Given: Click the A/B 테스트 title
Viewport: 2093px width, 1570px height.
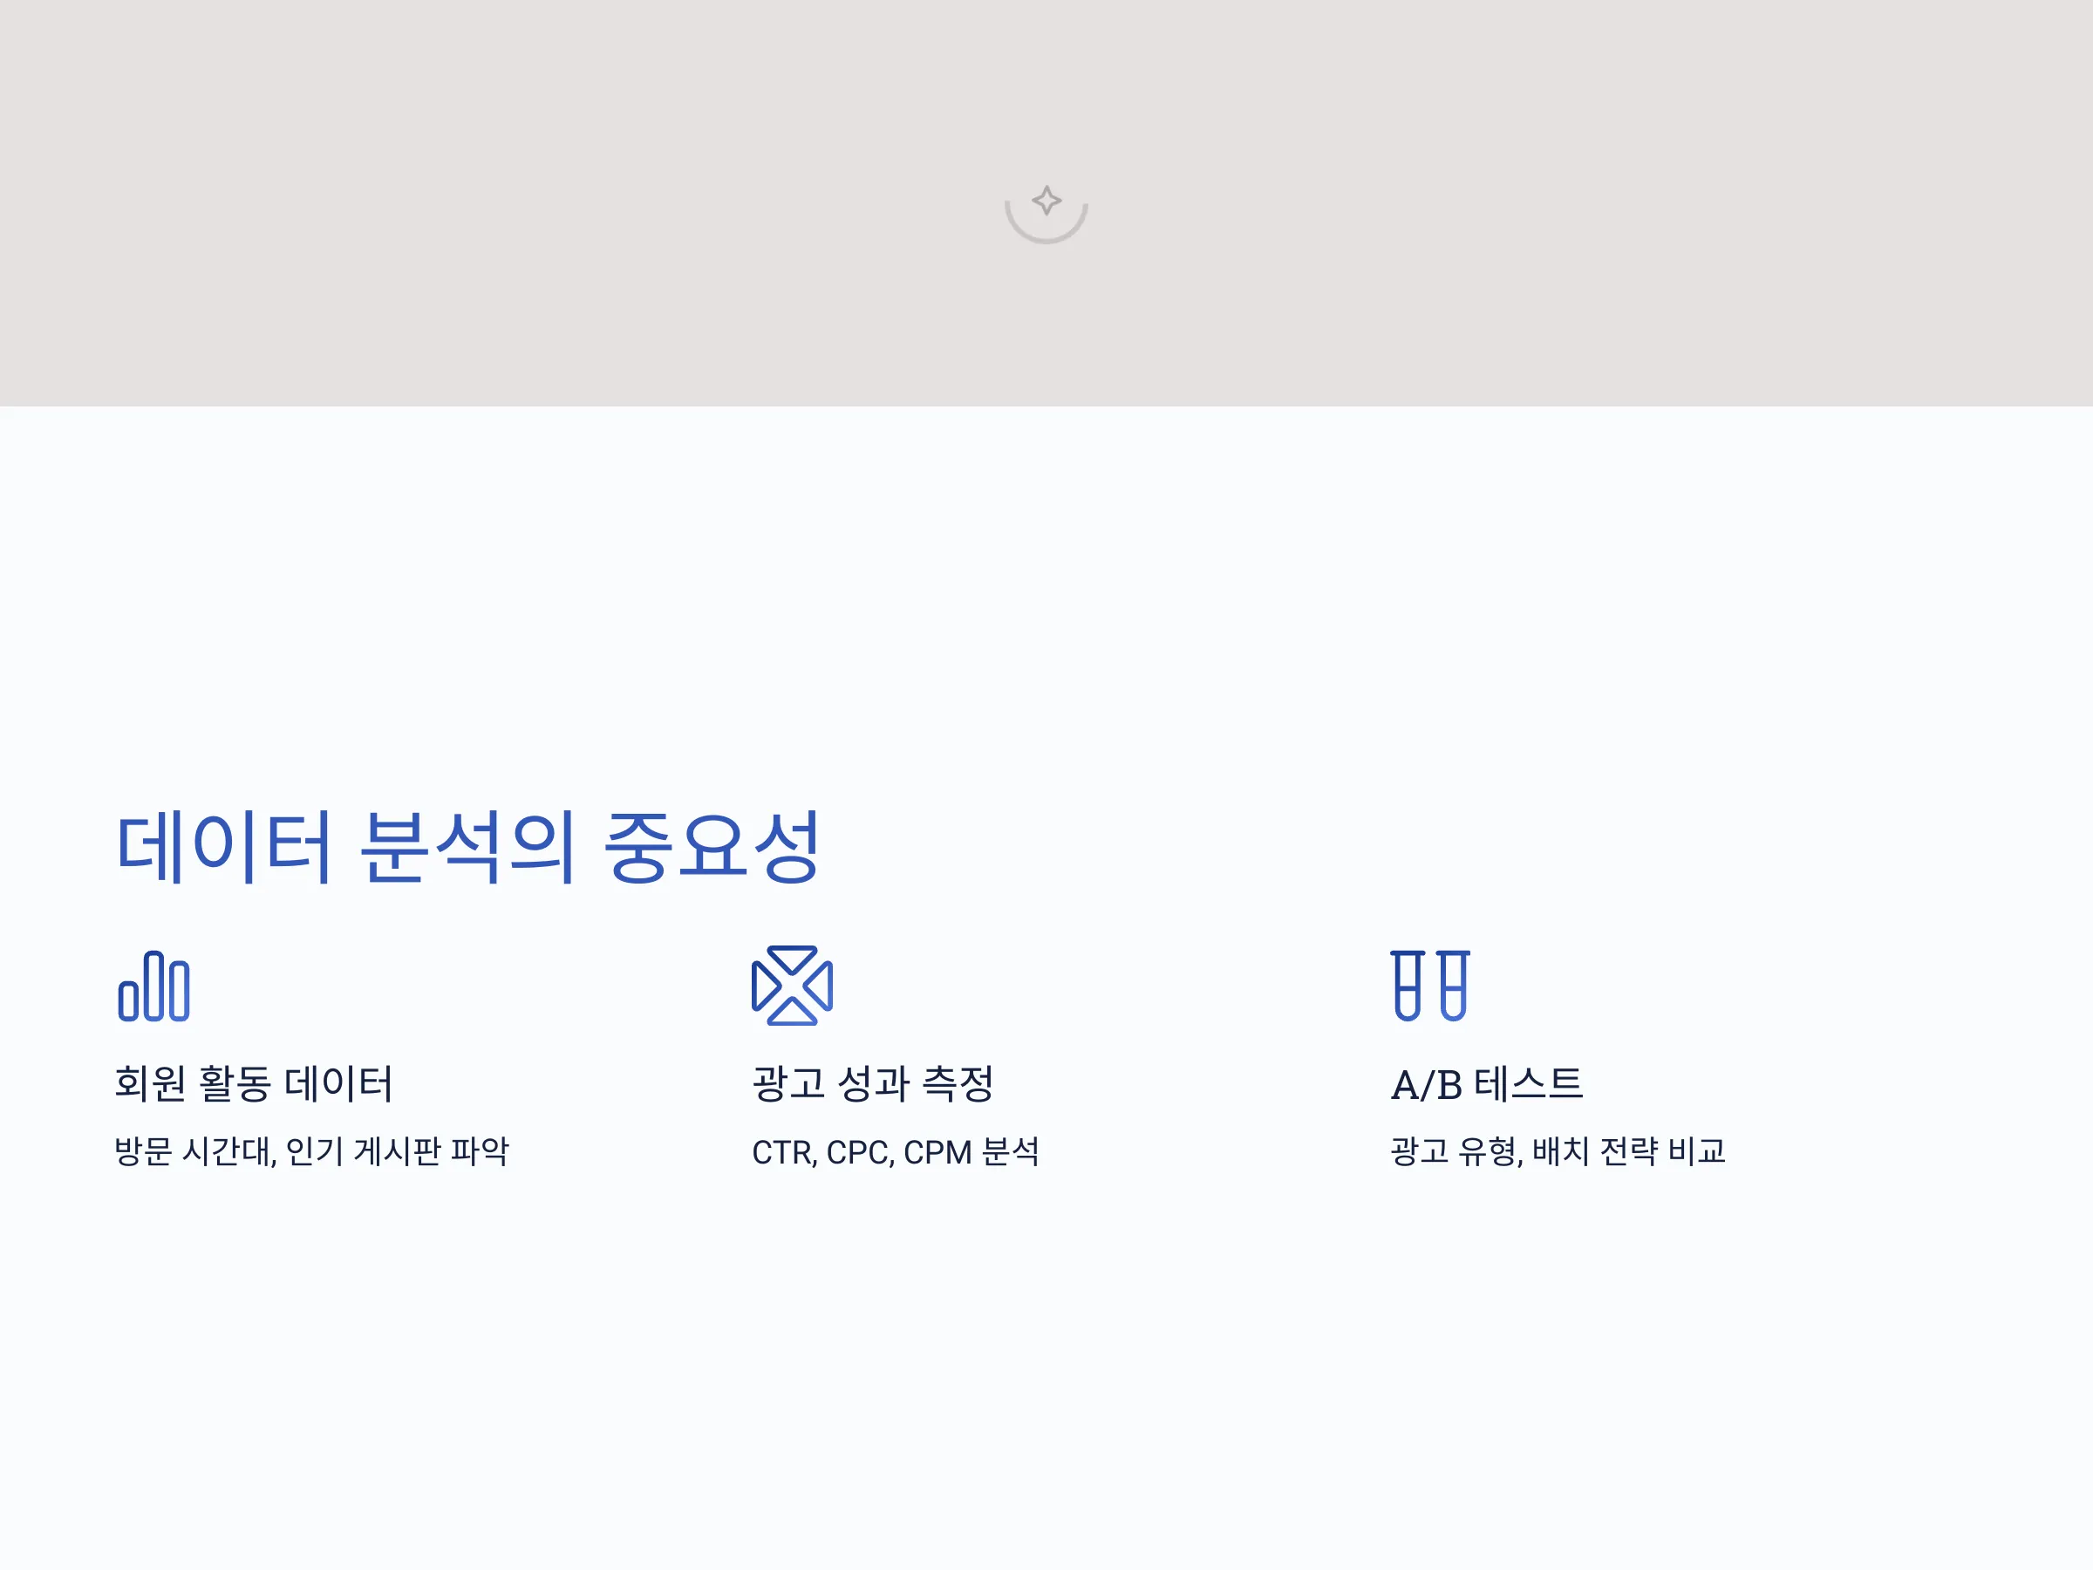Looking at the screenshot, I should 1487,1083.
